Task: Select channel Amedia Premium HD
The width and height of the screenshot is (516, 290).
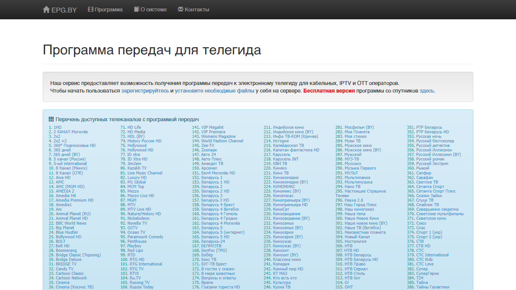Action: tap(74, 200)
